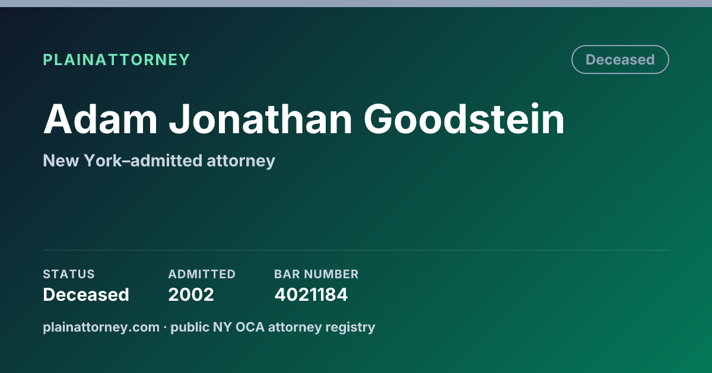The height and width of the screenshot is (373, 712).
Task: Select the 2002 admission year
Action: tap(191, 294)
